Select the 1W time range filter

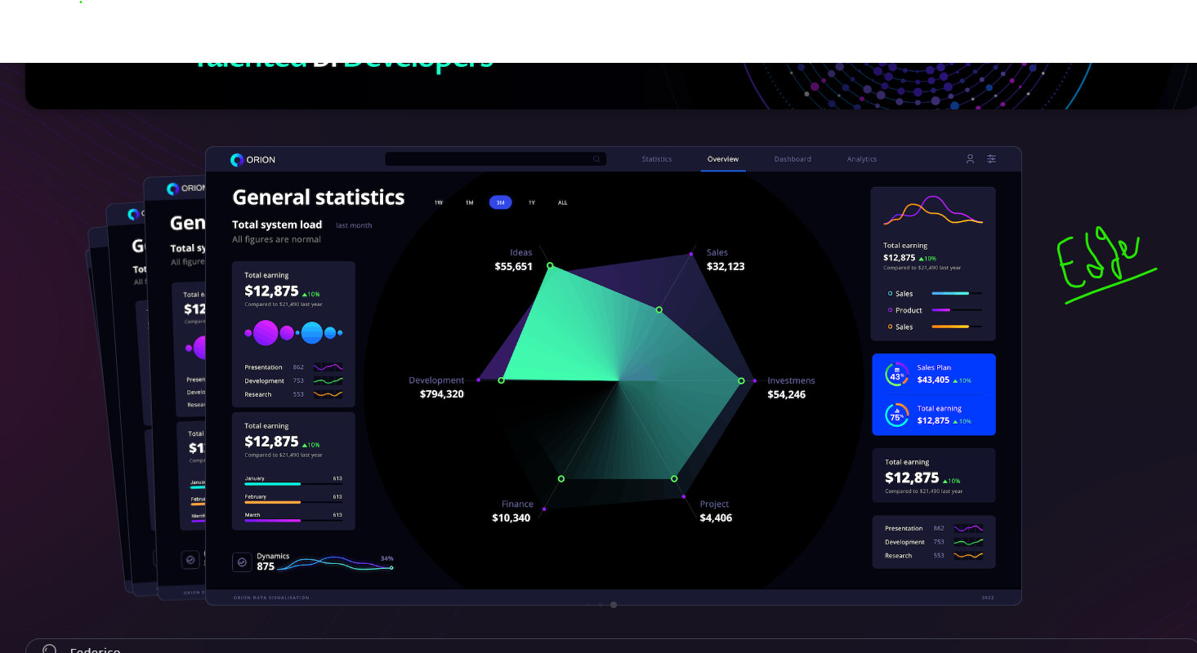coord(438,202)
